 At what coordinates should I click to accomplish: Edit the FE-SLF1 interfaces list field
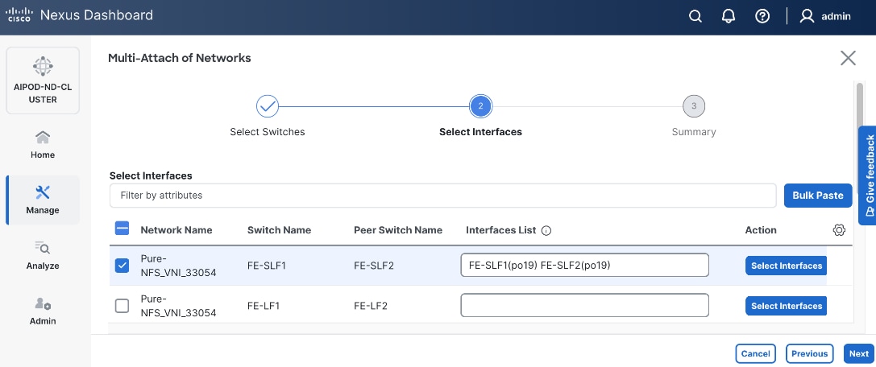pyautogui.click(x=584, y=265)
